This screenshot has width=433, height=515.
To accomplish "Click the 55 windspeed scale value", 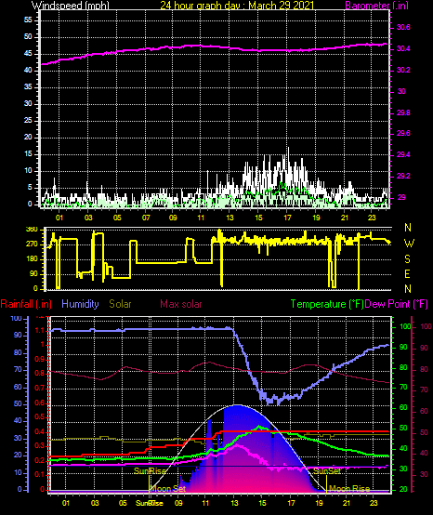I will 28,20.
